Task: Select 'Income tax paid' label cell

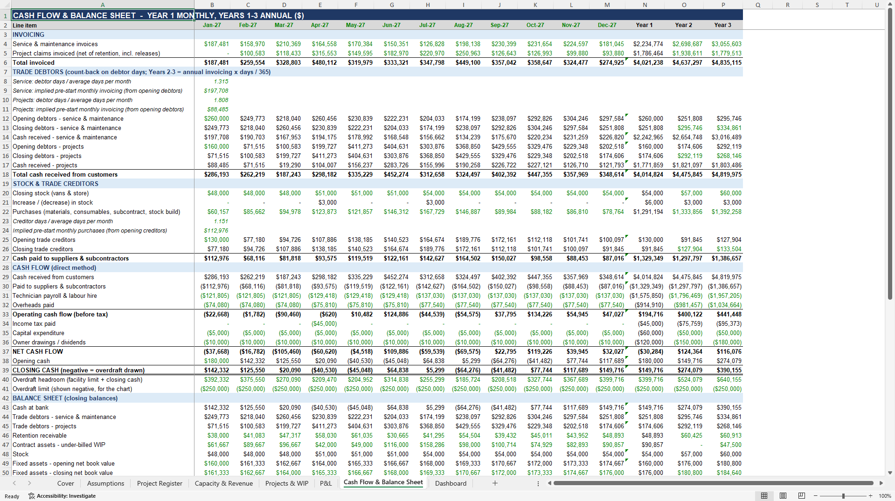Action: (103, 323)
